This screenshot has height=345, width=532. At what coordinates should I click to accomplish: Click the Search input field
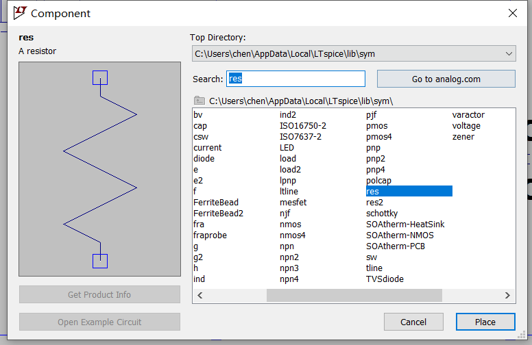[296, 79]
